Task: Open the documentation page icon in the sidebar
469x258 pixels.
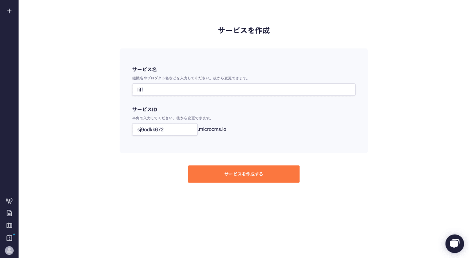Action: [x=9, y=213]
